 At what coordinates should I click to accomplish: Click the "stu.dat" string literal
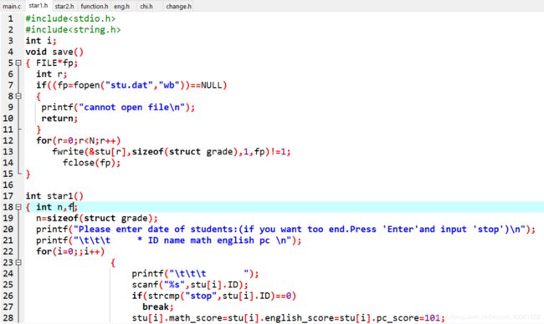[x=129, y=85]
